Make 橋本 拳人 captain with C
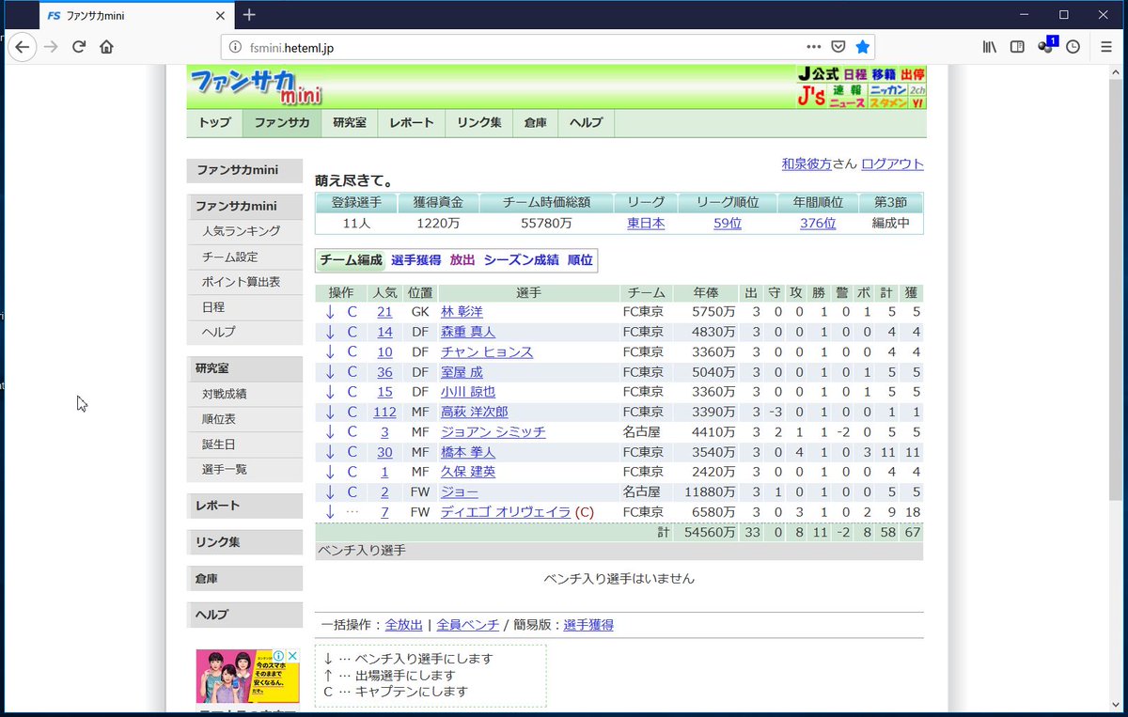Viewport: 1128px width, 717px height. click(x=352, y=452)
